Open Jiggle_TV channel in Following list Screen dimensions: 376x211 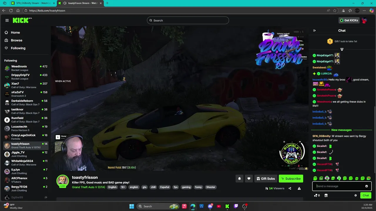pyautogui.click(x=26, y=154)
